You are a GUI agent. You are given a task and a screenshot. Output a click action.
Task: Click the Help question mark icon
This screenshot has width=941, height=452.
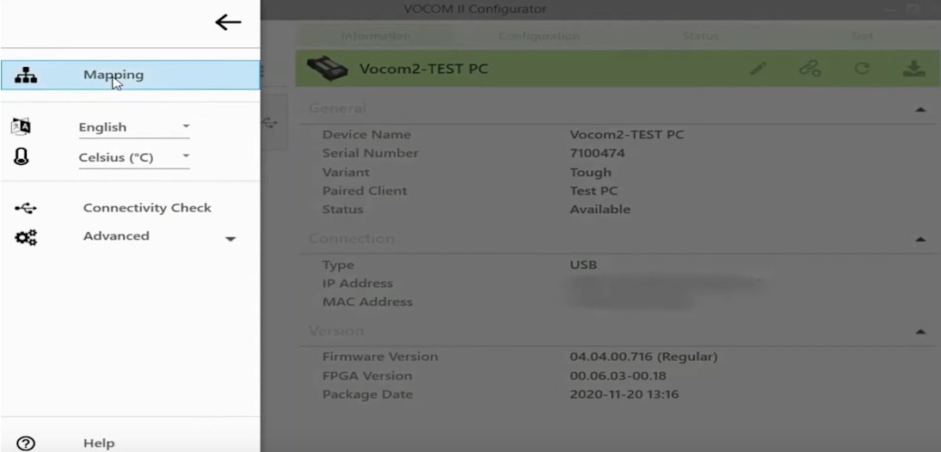(x=26, y=443)
